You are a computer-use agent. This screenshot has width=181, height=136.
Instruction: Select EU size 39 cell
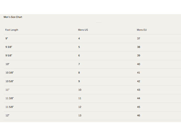[139, 56]
